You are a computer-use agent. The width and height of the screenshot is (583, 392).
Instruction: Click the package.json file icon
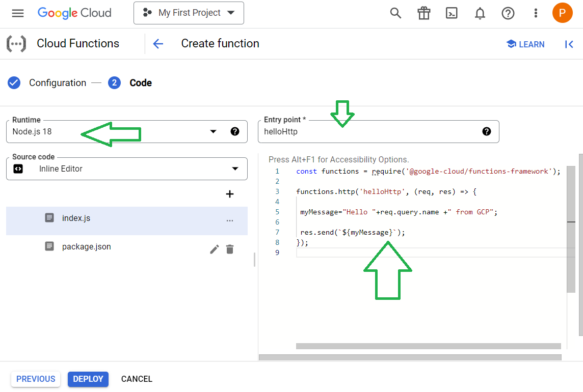pyautogui.click(x=49, y=246)
